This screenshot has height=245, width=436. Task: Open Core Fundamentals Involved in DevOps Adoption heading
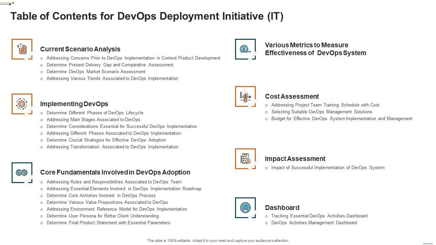pyautogui.click(x=115, y=172)
